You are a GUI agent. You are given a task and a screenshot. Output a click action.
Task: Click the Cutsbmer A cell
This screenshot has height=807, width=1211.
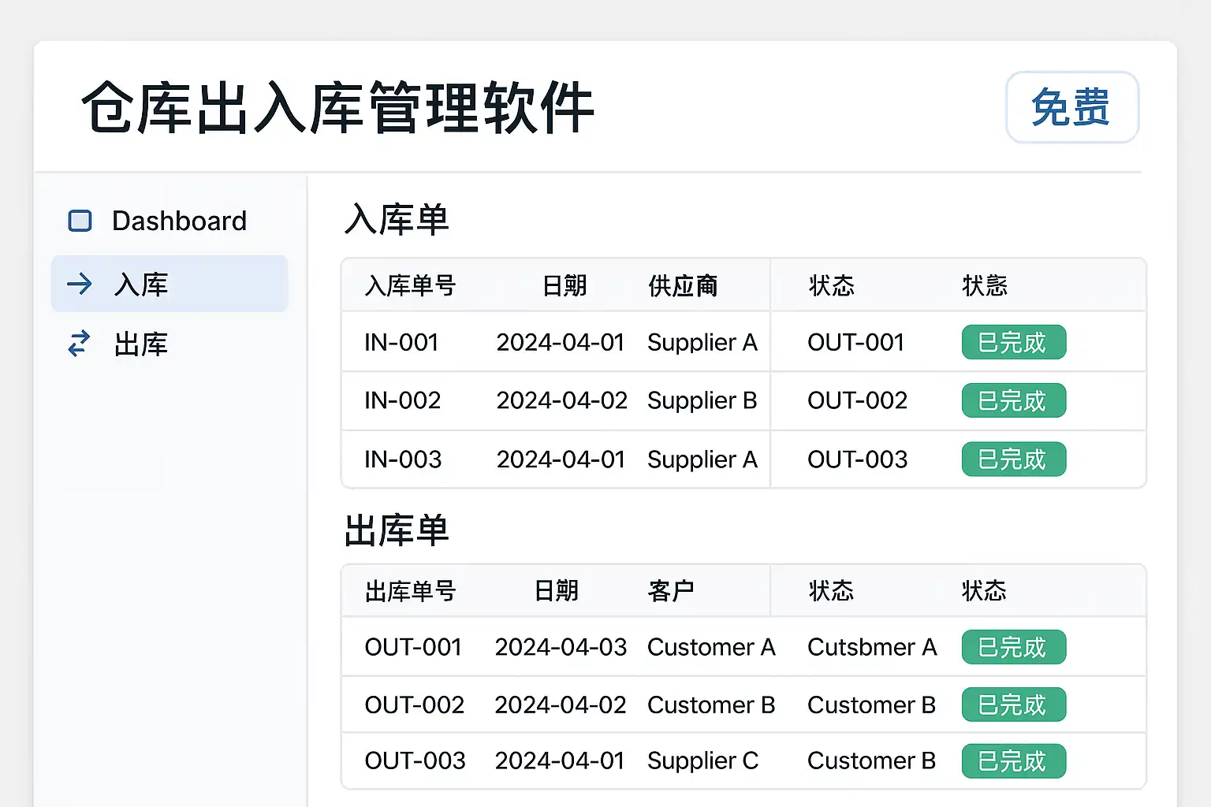[872, 647]
